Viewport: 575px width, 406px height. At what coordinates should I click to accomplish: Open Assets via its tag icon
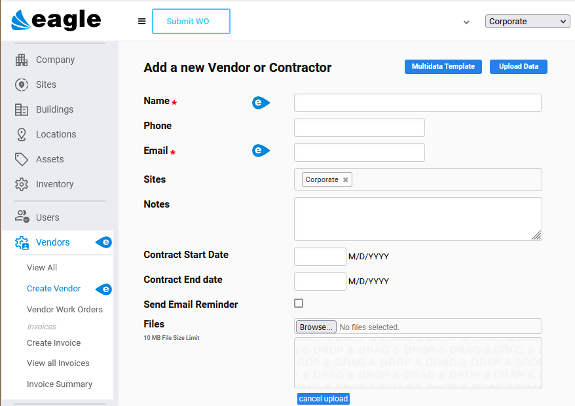20,159
